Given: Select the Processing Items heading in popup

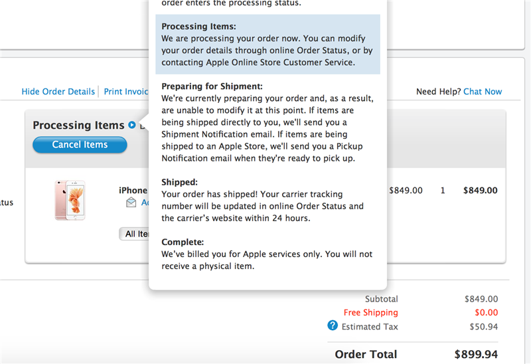Looking at the screenshot, I should (198, 27).
